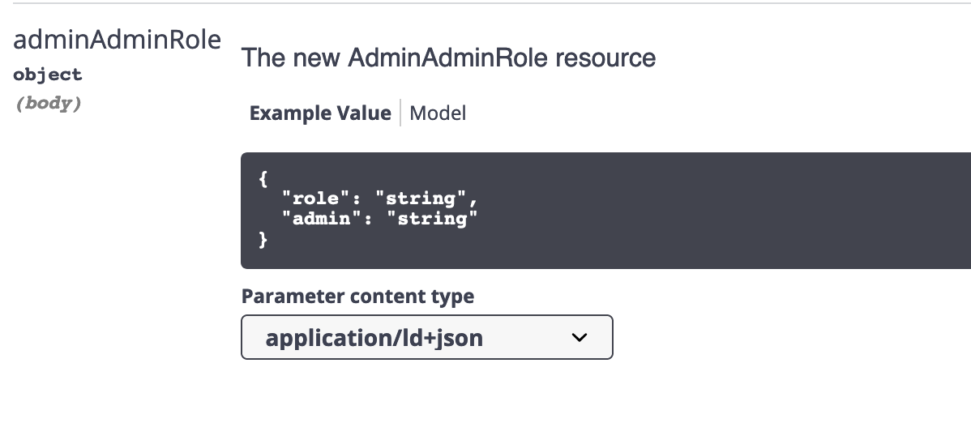Click "The new" at the description start
This screenshot has width=971, height=423.
click(x=291, y=58)
